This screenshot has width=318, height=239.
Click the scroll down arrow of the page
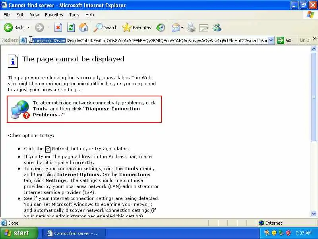[314, 214]
